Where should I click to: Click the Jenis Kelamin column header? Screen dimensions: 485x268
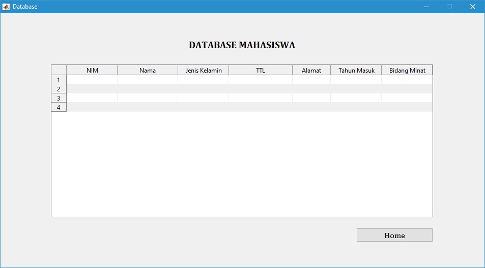coord(204,71)
